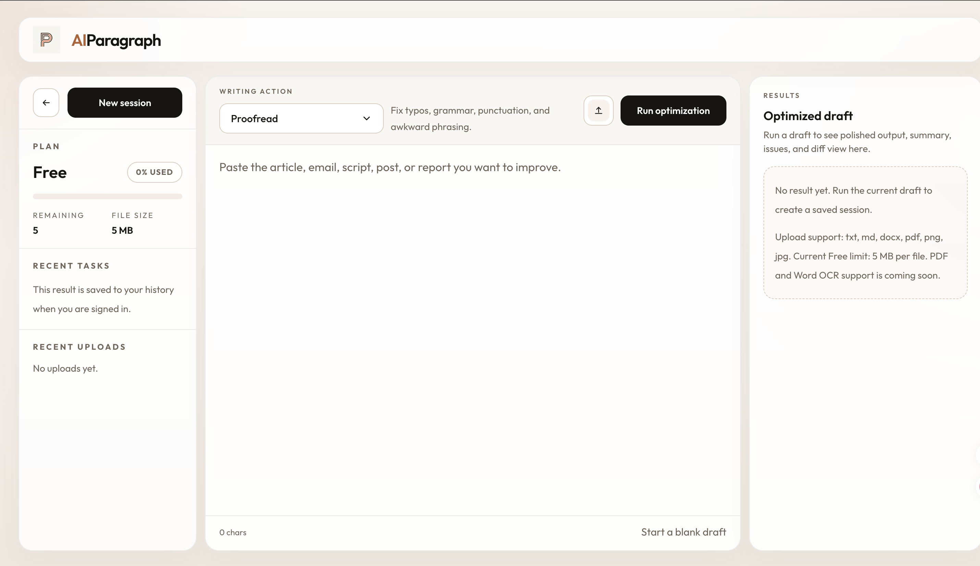Click the No uploads yet message
The height and width of the screenshot is (566, 980).
pyautogui.click(x=65, y=368)
